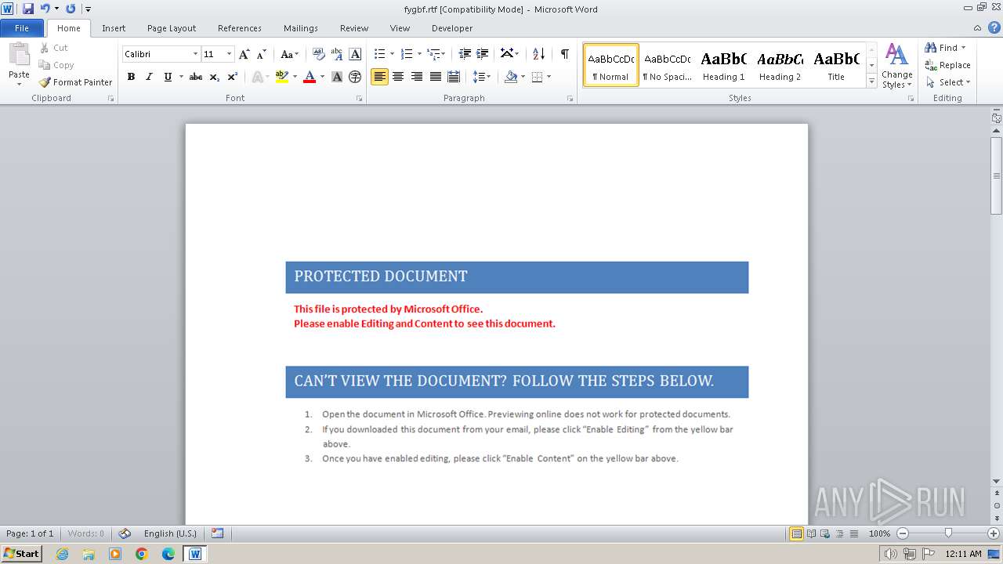Switch to the Developer tab
Screen dimensions: 1003x564
coord(452,28)
